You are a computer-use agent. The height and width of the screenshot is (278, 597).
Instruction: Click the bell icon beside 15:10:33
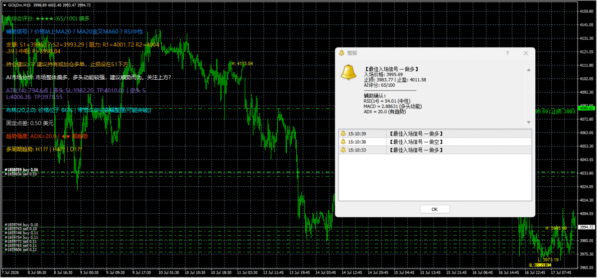tap(343, 150)
